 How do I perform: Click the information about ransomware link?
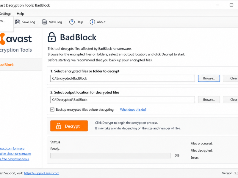tap(15, 154)
